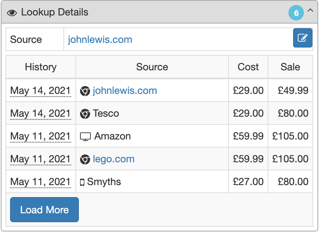Click the May 11, 2021 date for Smyths
The height and width of the screenshot is (233, 319).
pos(41,182)
